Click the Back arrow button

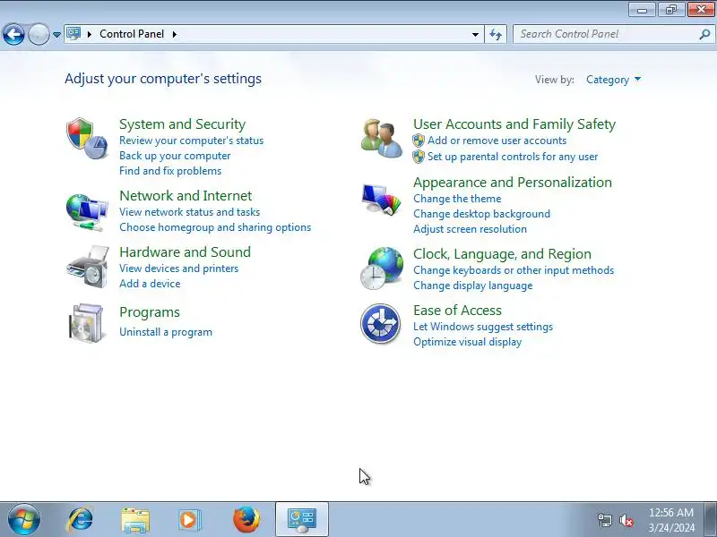[13, 34]
